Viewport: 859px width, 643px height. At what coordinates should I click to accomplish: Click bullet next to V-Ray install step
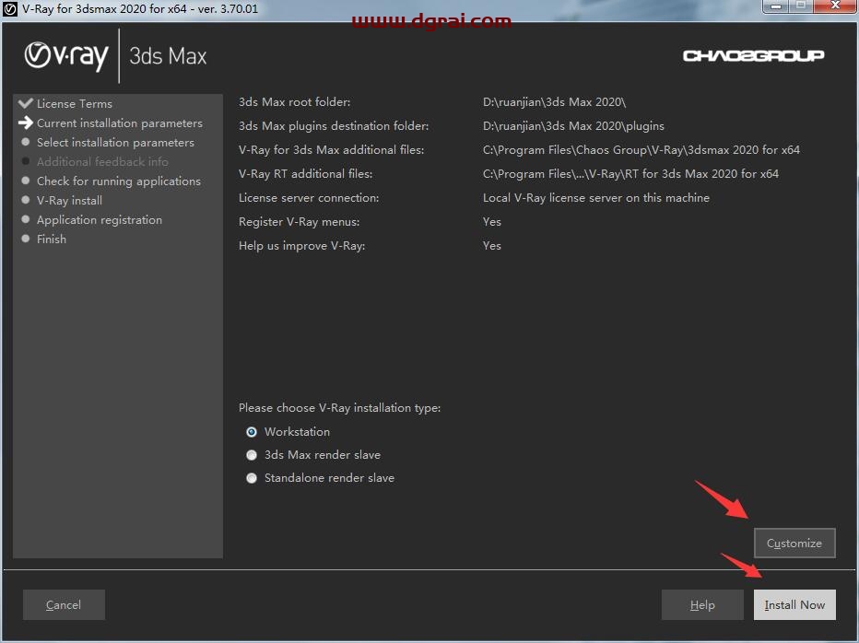coord(26,200)
